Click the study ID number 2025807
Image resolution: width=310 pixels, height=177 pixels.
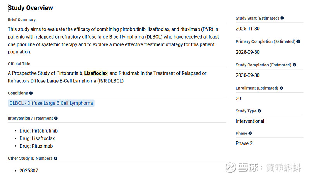[29, 170]
